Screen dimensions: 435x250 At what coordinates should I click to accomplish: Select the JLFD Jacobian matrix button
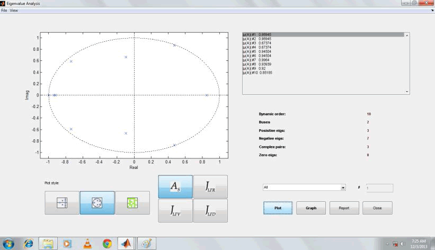point(210,211)
